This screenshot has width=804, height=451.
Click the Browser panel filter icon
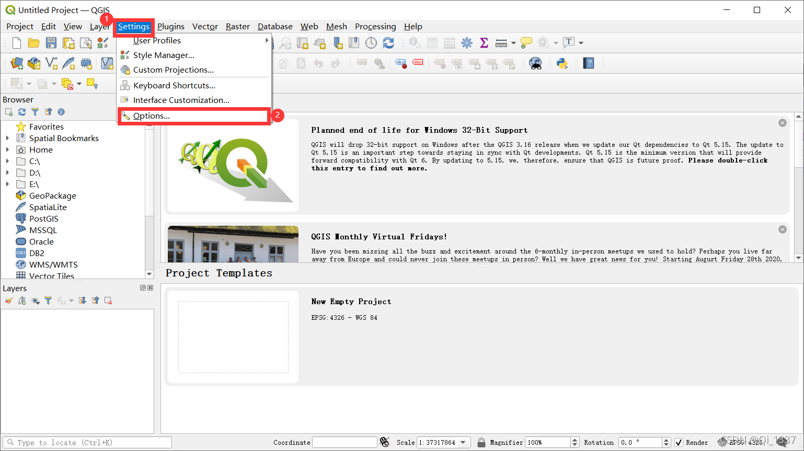coord(35,112)
